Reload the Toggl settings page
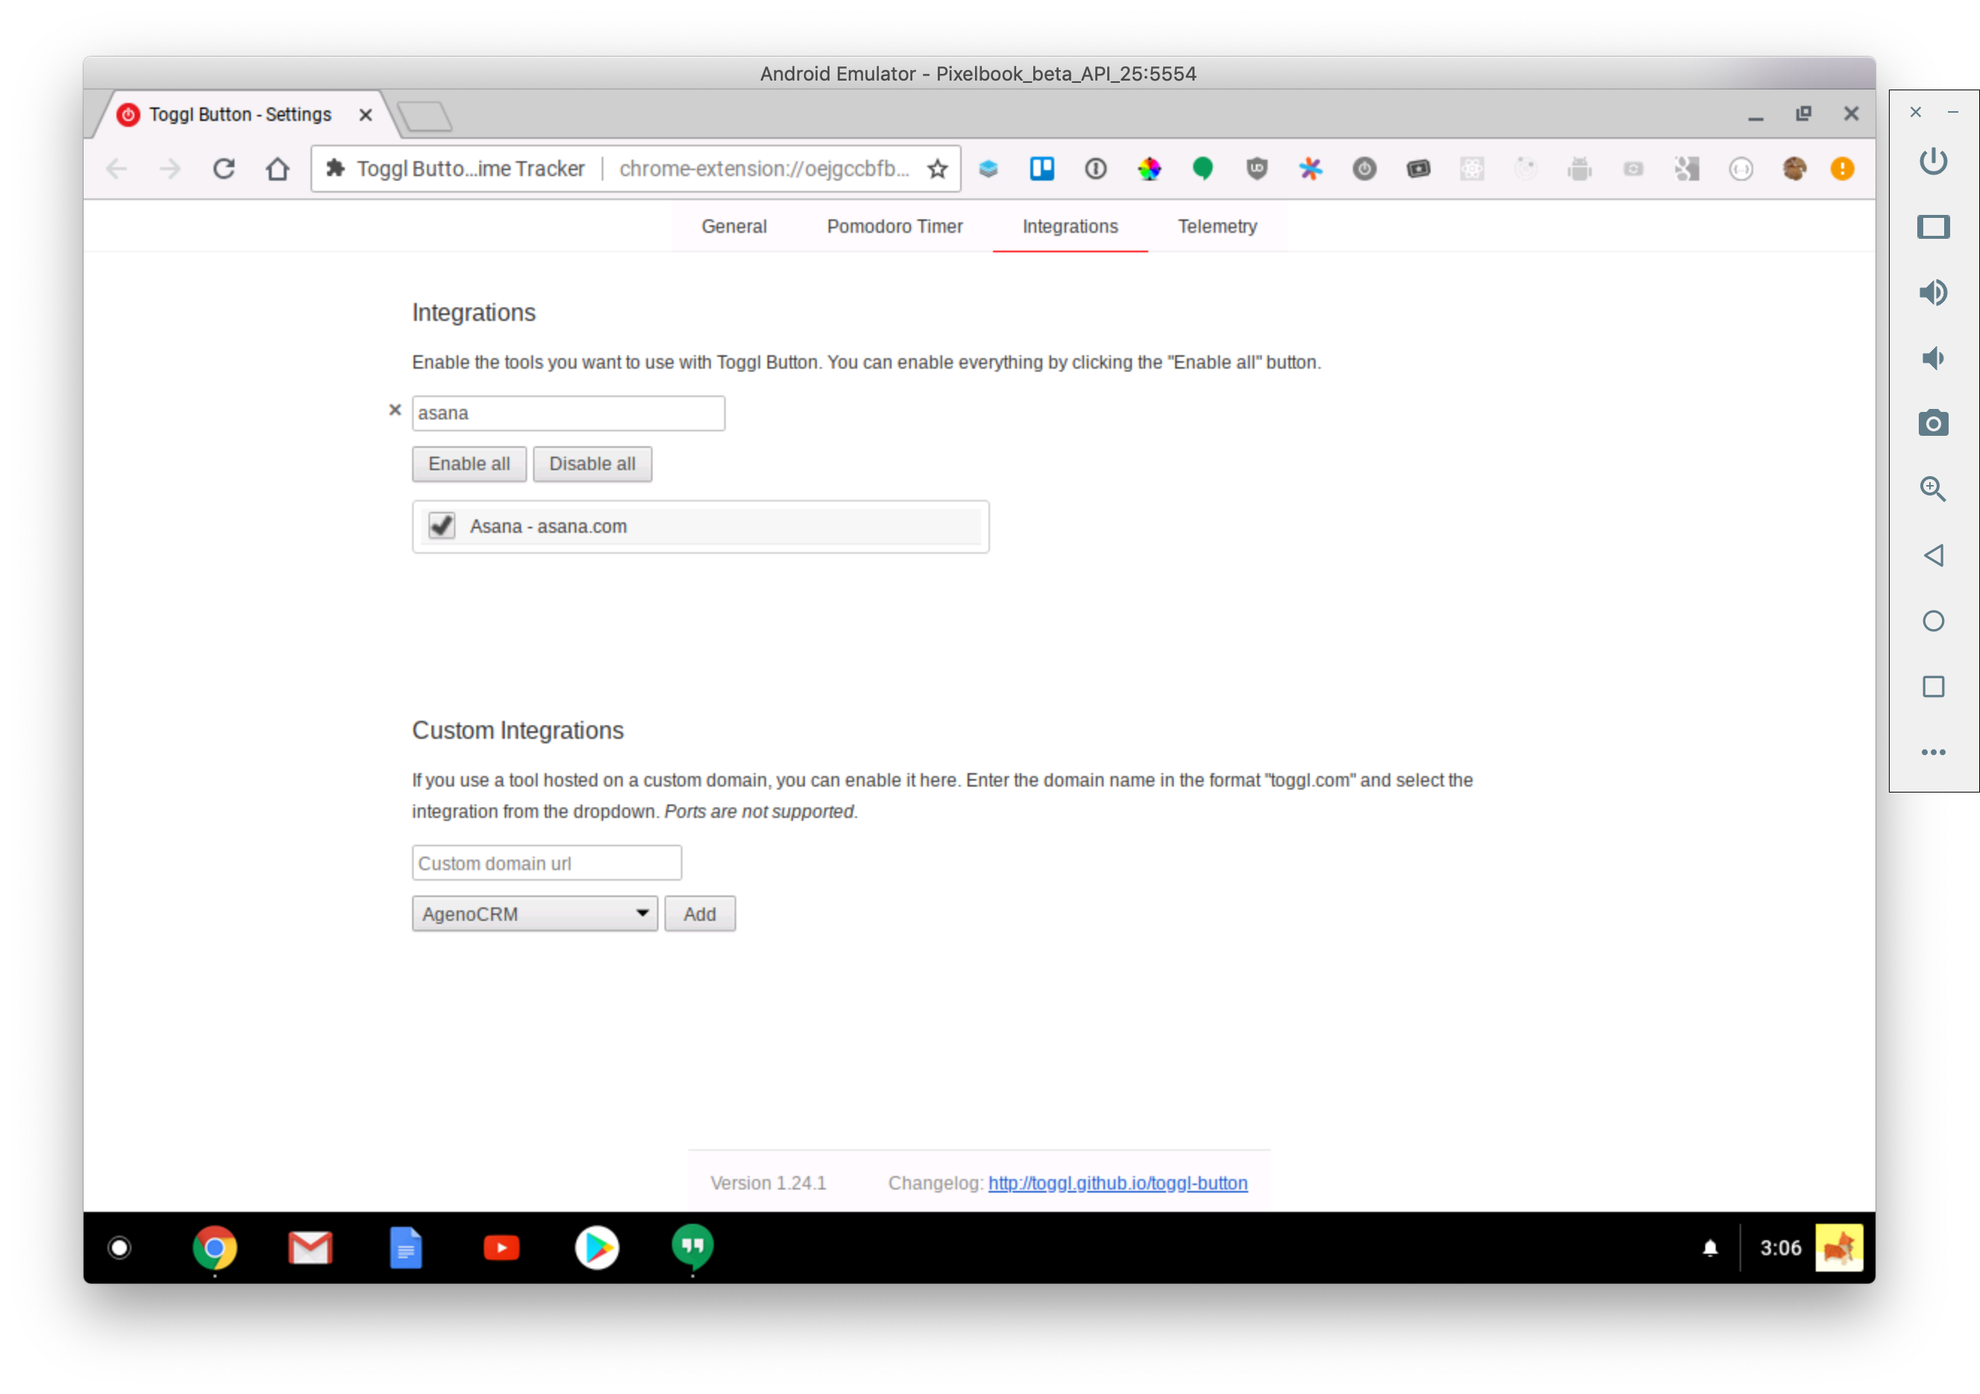Image resolution: width=1980 pixels, height=1394 pixels. coord(224,169)
